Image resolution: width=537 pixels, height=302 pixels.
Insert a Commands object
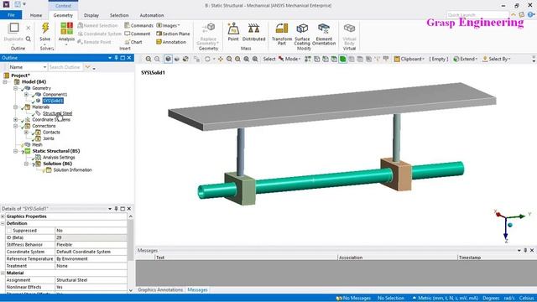138,25
